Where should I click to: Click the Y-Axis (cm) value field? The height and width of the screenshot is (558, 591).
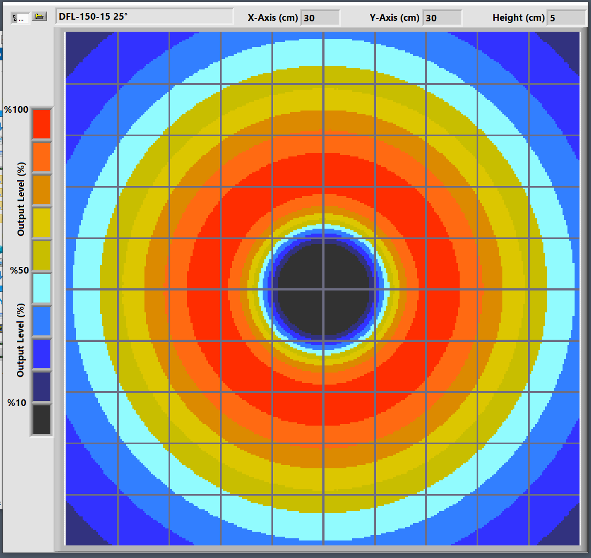442,18
